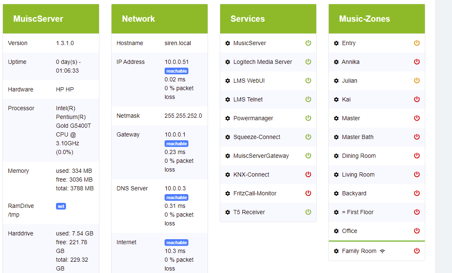Open the KNX-Connect settings gear
Image resolution: width=452 pixels, height=273 pixels.
click(228, 174)
